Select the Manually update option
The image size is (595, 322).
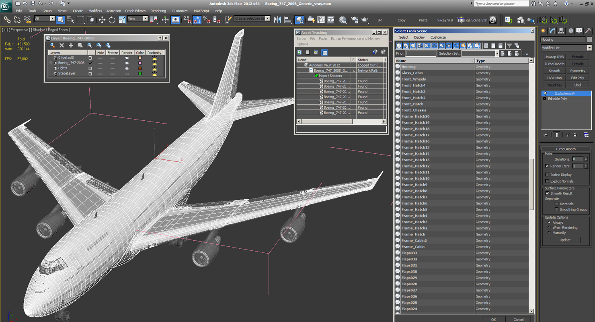pos(549,233)
